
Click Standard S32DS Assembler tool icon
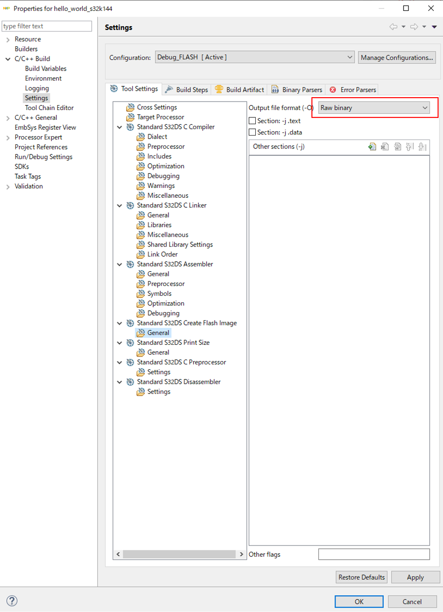(131, 264)
